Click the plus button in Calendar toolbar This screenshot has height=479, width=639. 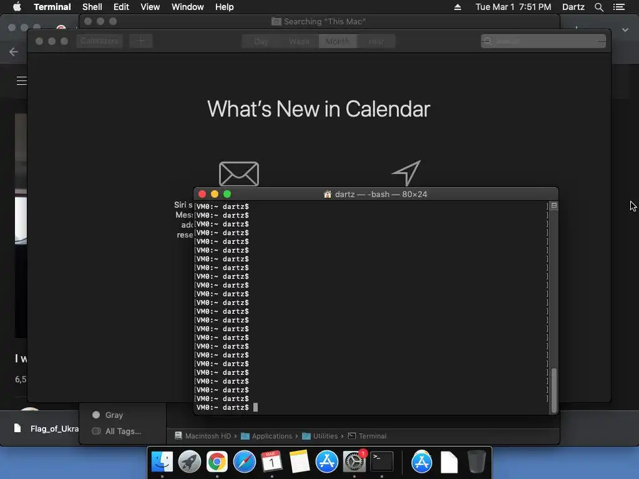[141, 41]
